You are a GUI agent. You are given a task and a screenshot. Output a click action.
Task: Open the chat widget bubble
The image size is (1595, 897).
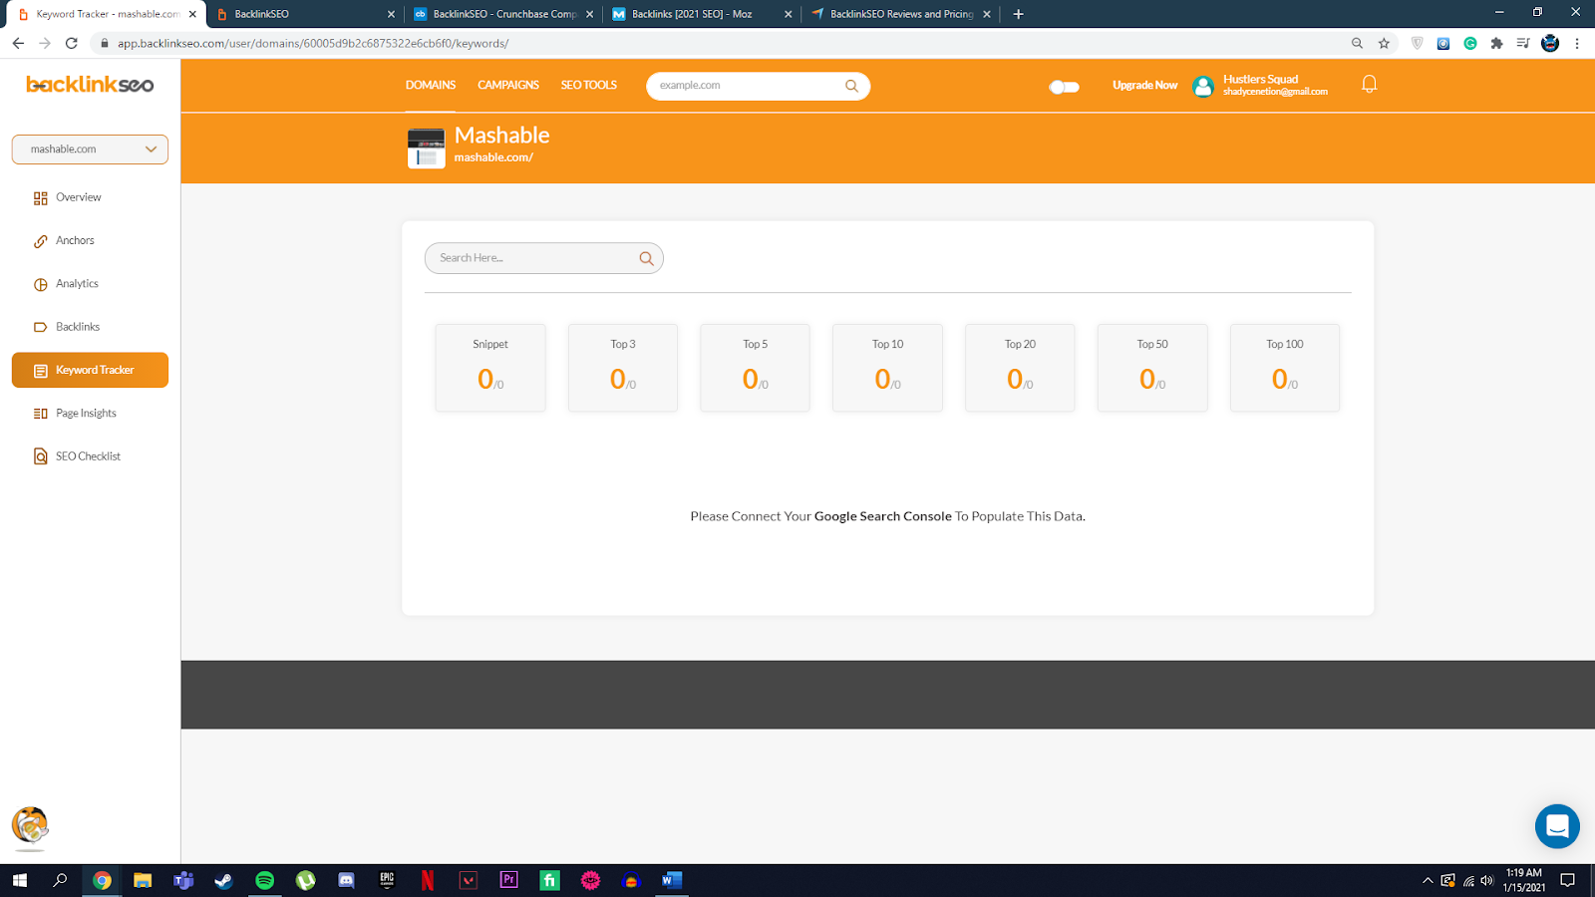[x=1557, y=826]
